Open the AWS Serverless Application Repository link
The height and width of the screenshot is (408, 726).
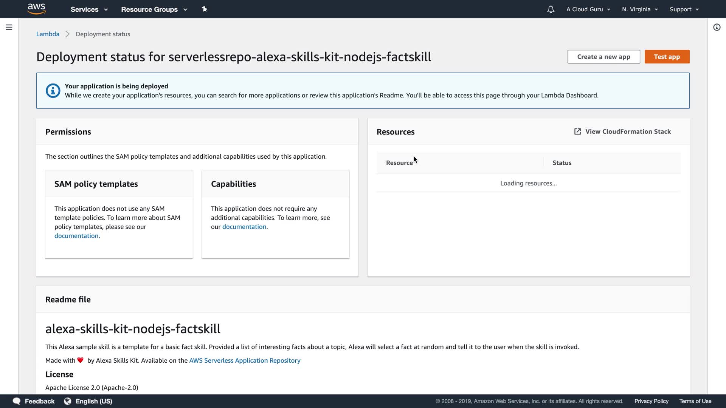[245, 360]
